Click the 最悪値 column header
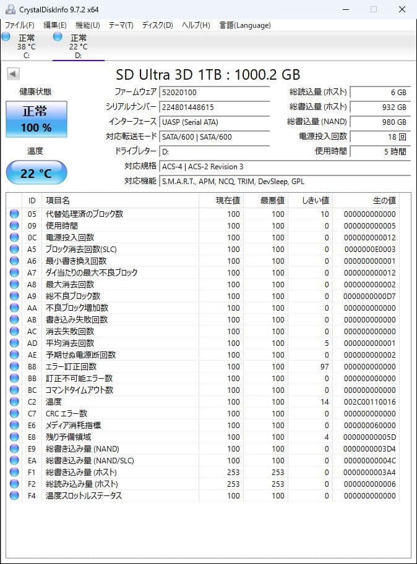The width and height of the screenshot is (417, 564). pos(266,200)
